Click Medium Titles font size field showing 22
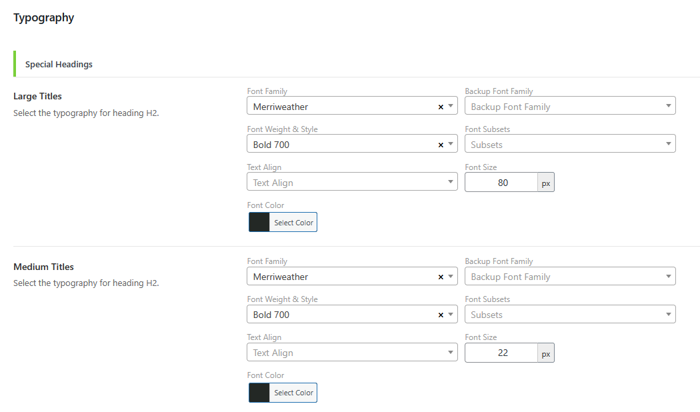The image size is (700, 412). tap(501, 353)
